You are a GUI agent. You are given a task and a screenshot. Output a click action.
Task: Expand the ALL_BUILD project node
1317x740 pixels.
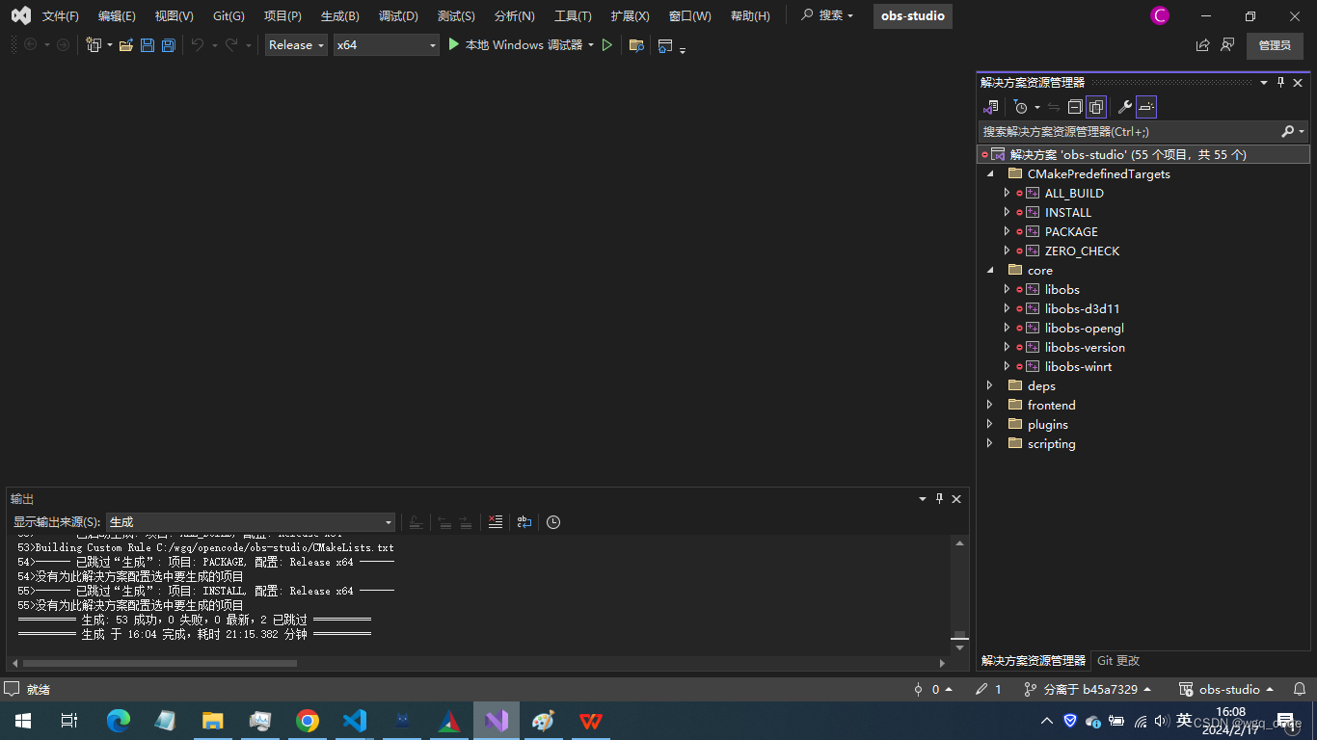pyautogui.click(x=1007, y=194)
